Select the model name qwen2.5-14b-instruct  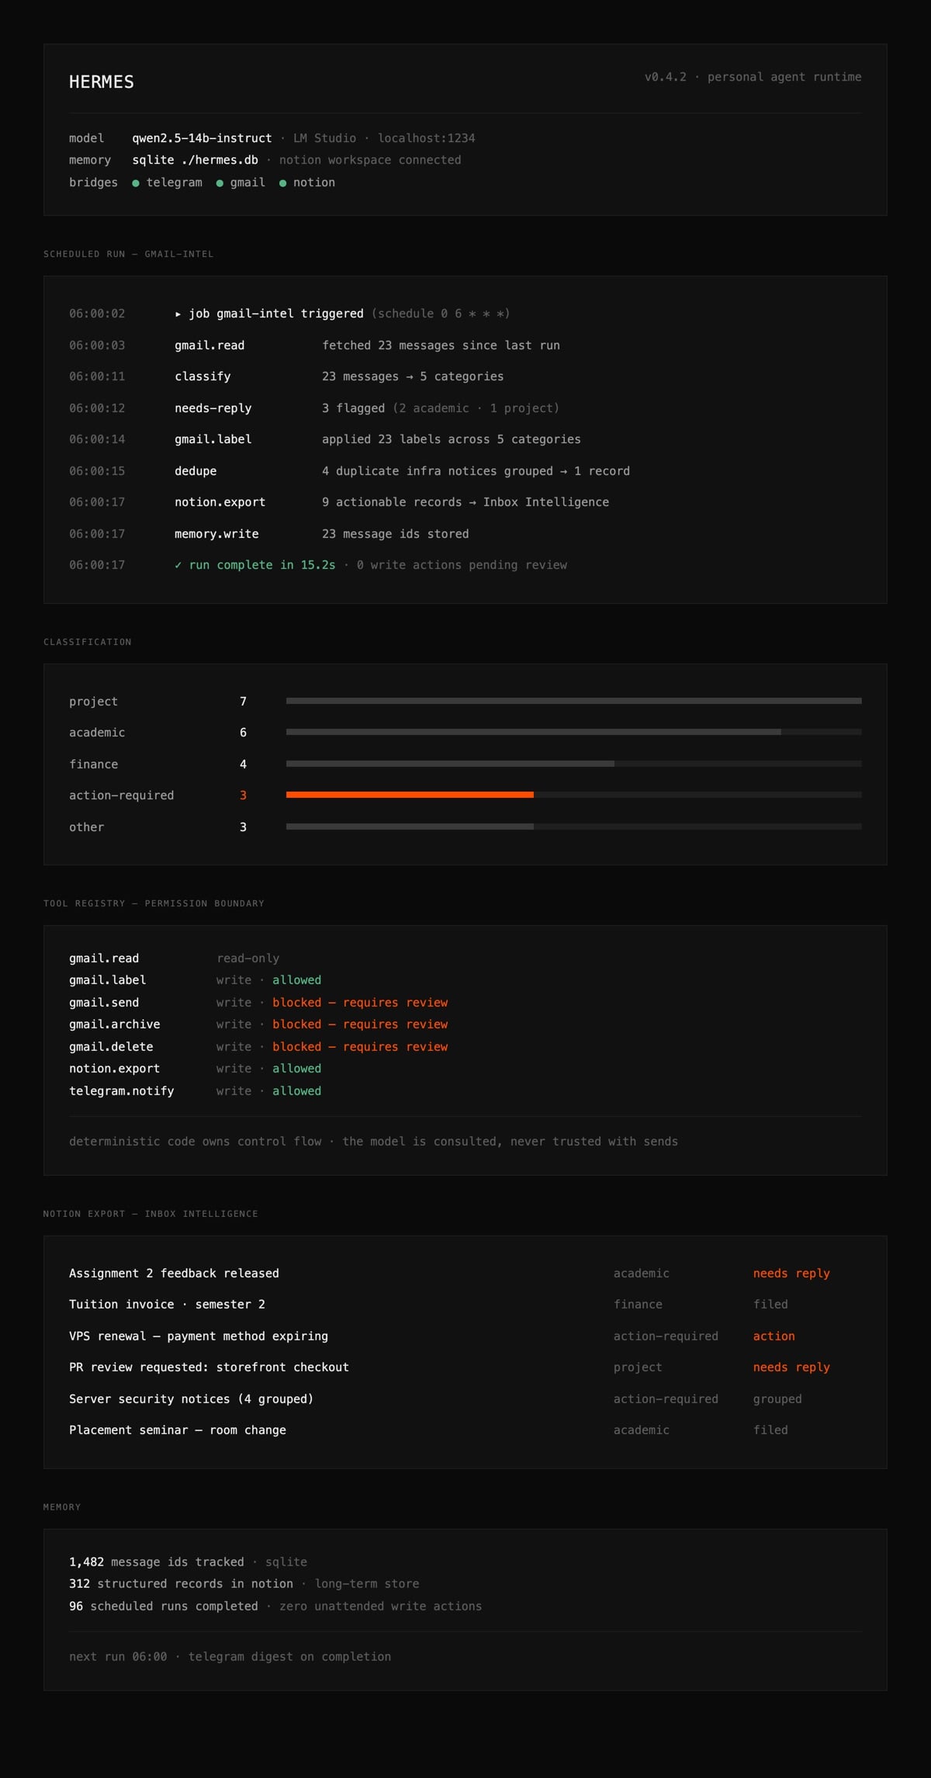(x=202, y=138)
